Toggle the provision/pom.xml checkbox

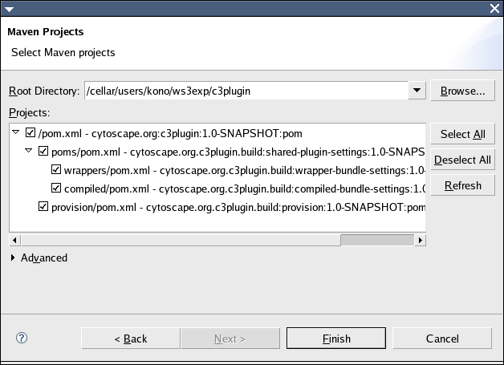click(43, 207)
